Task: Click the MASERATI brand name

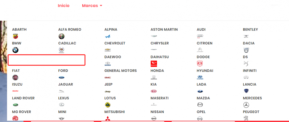Action: tap(160, 98)
